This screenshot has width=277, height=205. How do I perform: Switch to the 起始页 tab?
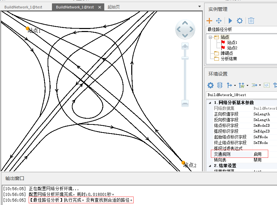(114, 7)
